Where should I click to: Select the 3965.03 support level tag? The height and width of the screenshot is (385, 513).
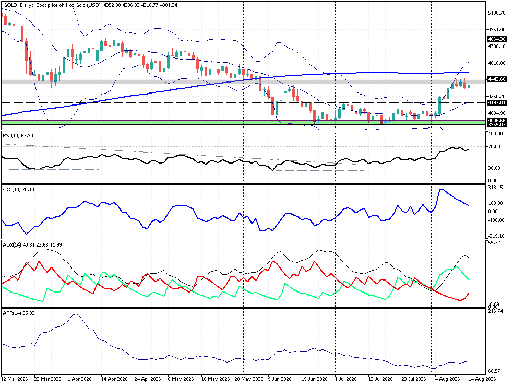tap(497, 125)
